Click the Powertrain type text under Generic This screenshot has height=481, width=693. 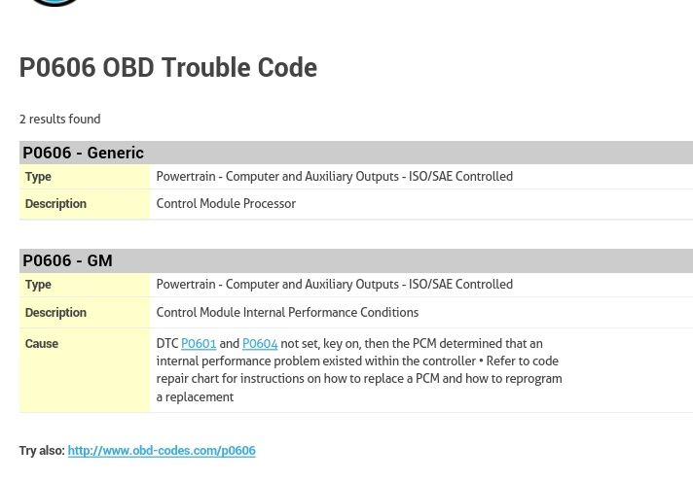point(334,177)
